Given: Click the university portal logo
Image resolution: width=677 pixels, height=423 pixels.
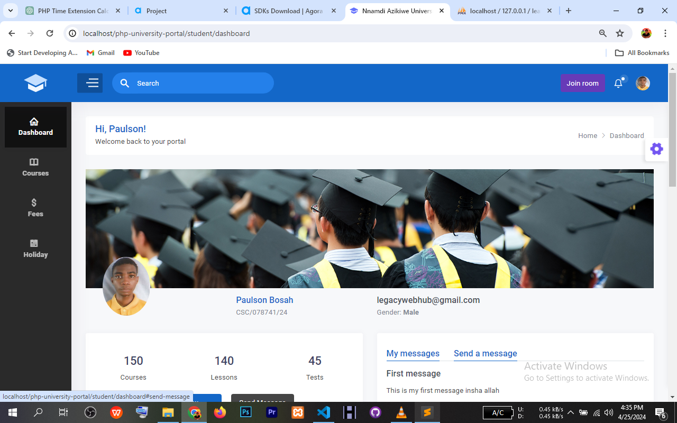Looking at the screenshot, I should pos(35,83).
